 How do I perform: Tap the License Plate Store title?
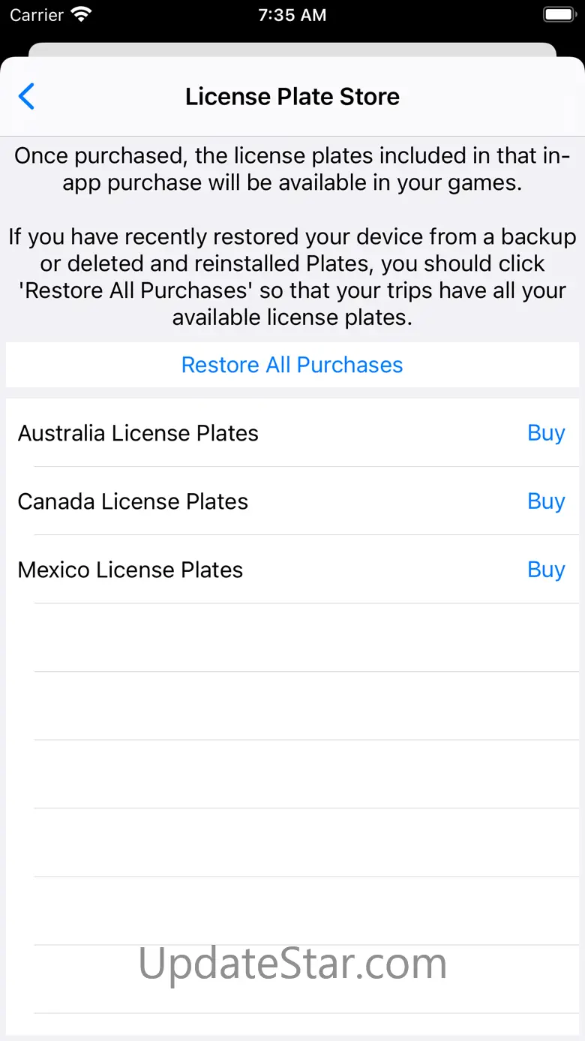click(x=292, y=97)
